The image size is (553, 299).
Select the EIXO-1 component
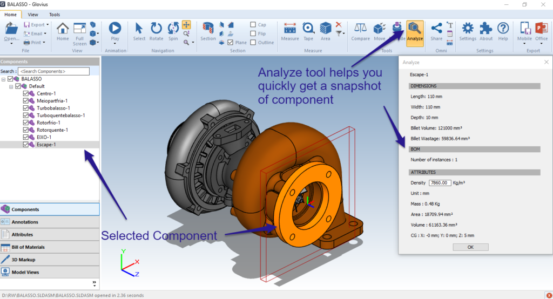[44, 137]
